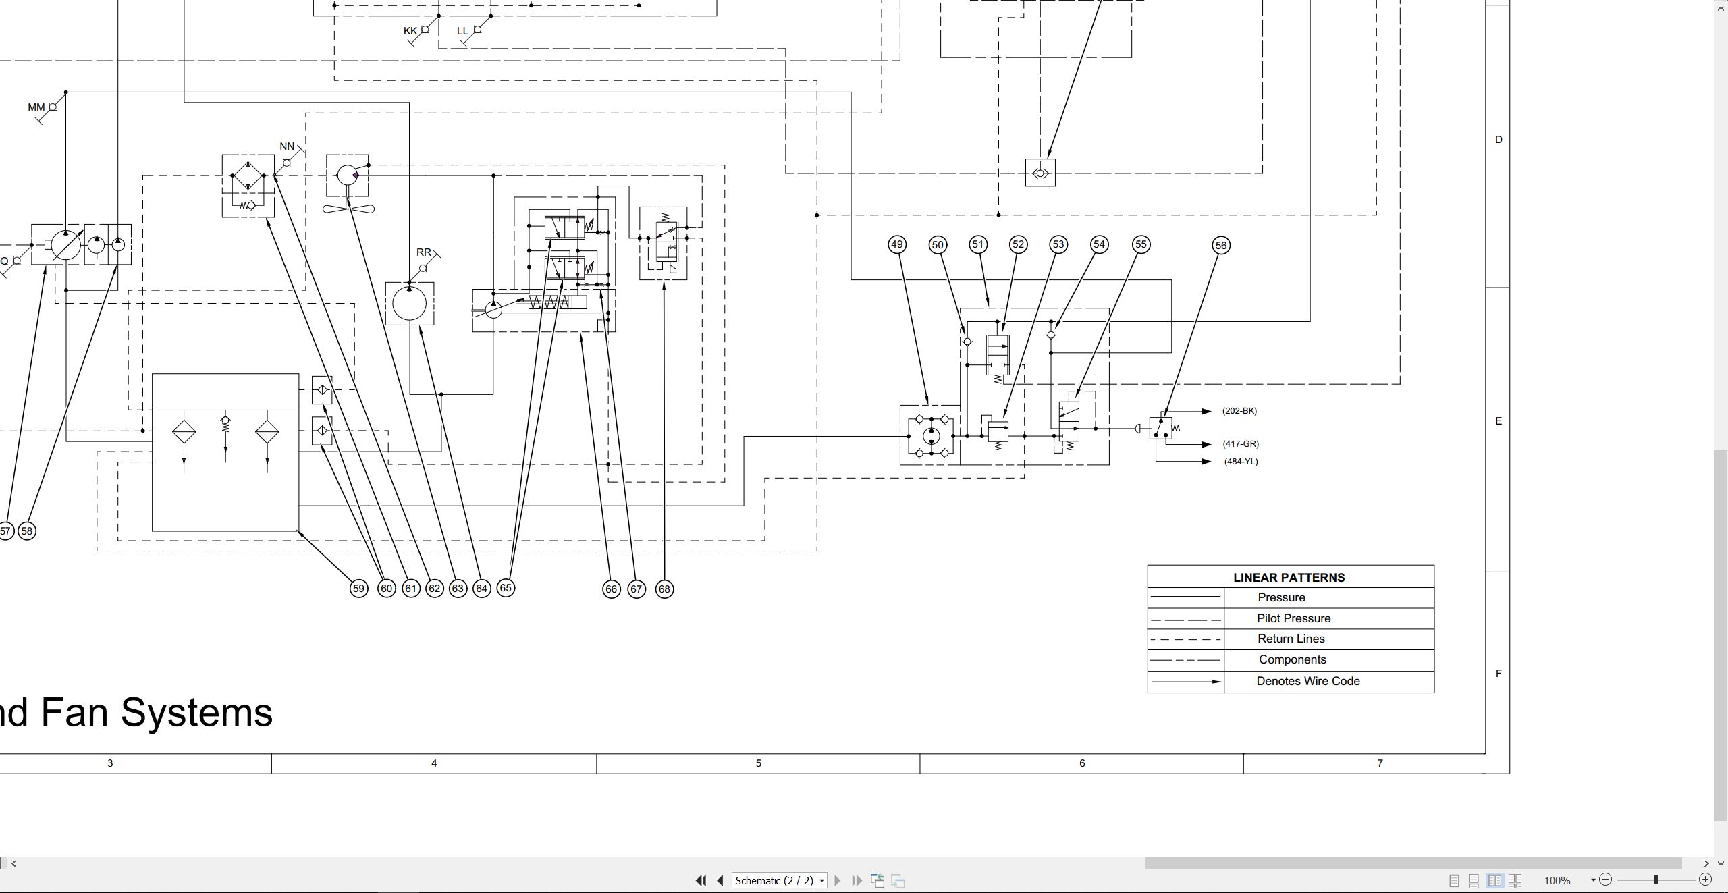Viewport: 1728px width, 893px height.
Task: Click callout number 49
Action: click(x=897, y=244)
